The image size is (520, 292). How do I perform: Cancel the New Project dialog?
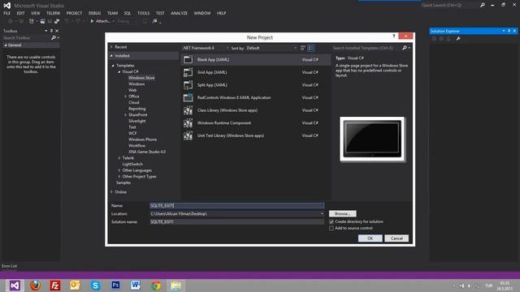point(396,238)
